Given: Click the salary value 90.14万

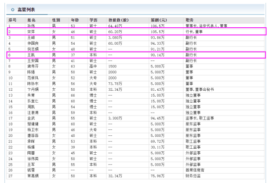Looking at the screenshot, I should coord(158,55).
